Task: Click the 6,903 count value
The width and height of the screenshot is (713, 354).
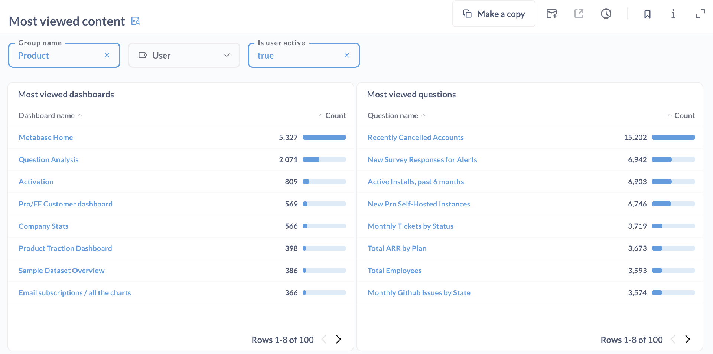Action: 637,182
